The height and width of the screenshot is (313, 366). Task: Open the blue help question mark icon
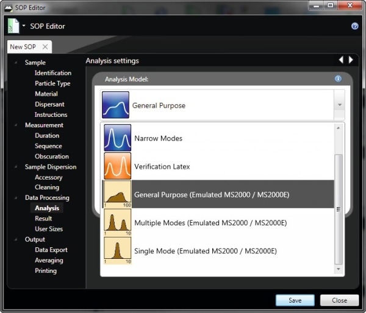(x=354, y=26)
